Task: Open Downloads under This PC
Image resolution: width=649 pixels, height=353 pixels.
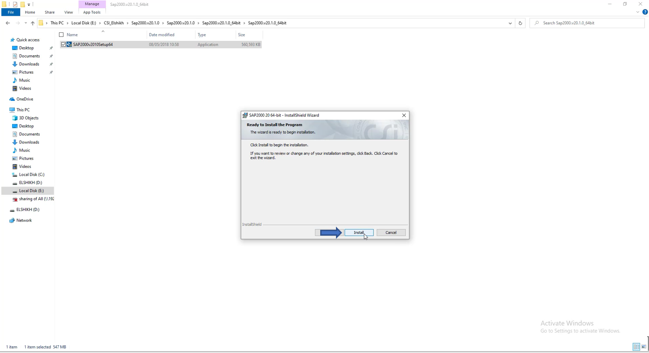Action: tap(29, 143)
